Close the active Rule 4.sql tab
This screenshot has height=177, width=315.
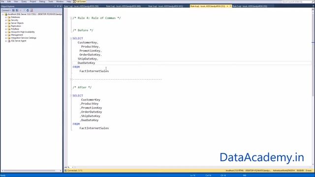230,6
